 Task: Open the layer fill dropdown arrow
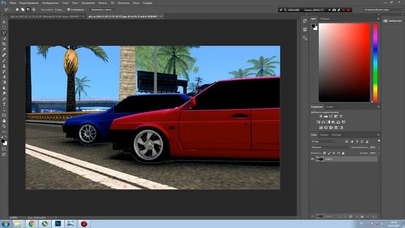(x=378, y=153)
